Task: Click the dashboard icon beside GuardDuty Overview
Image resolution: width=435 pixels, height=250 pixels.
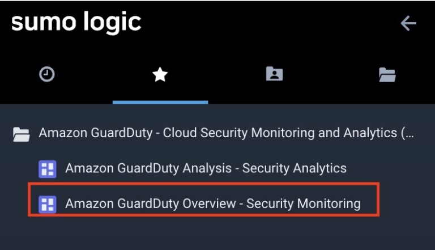Action: tap(46, 204)
